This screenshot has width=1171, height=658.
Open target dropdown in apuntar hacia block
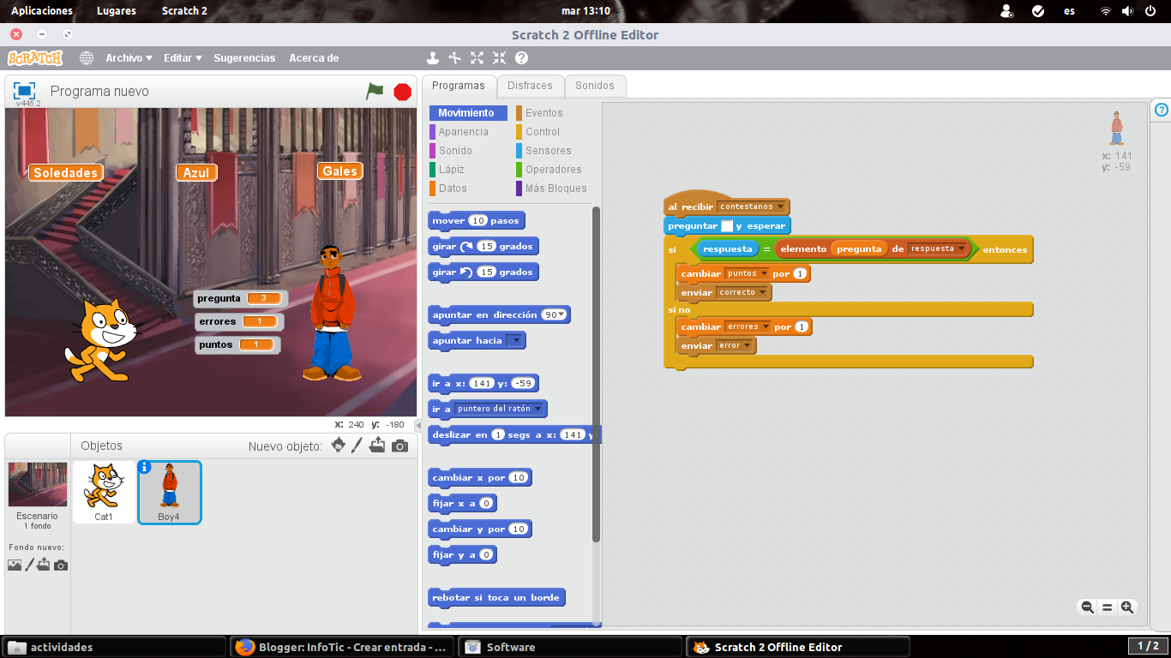tap(515, 340)
